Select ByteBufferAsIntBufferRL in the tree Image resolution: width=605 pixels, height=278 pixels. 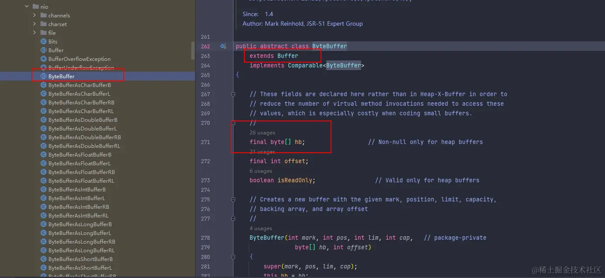[78, 215]
